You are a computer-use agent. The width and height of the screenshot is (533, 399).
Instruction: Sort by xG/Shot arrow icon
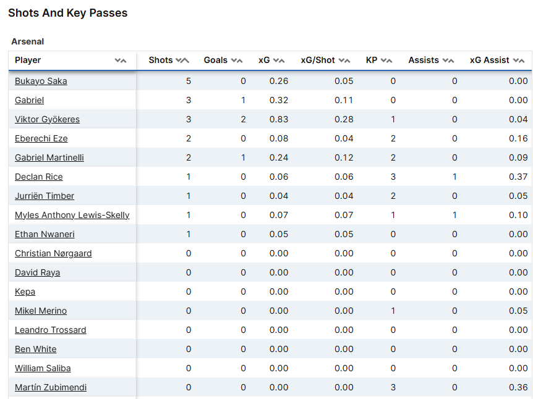point(344,61)
